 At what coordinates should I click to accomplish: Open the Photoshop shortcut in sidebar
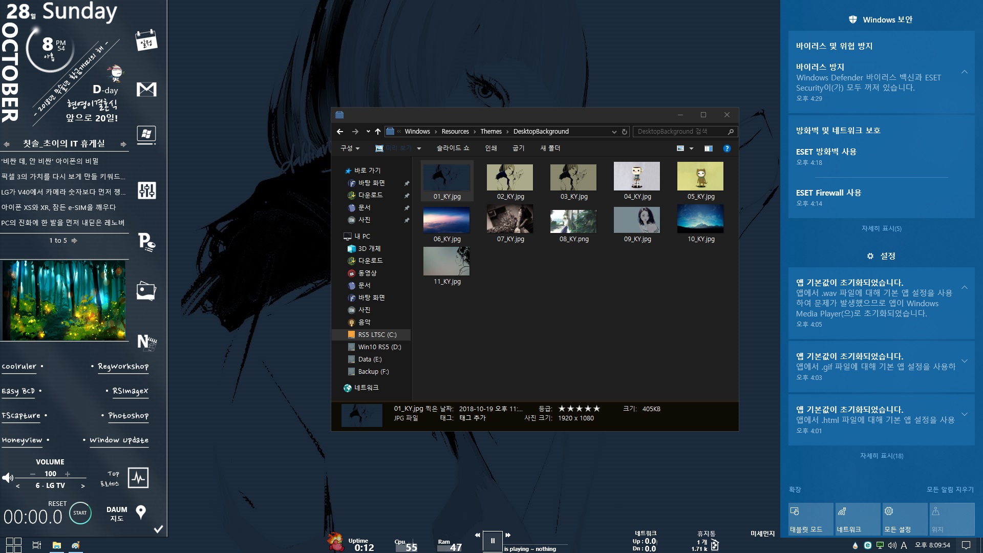click(x=128, y=416)
